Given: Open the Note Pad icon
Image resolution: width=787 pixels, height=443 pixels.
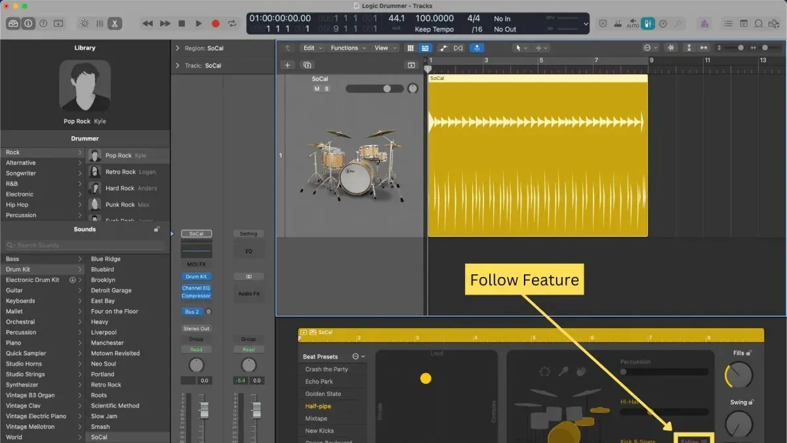Looking at the screenshot, I should pos(743,24).
